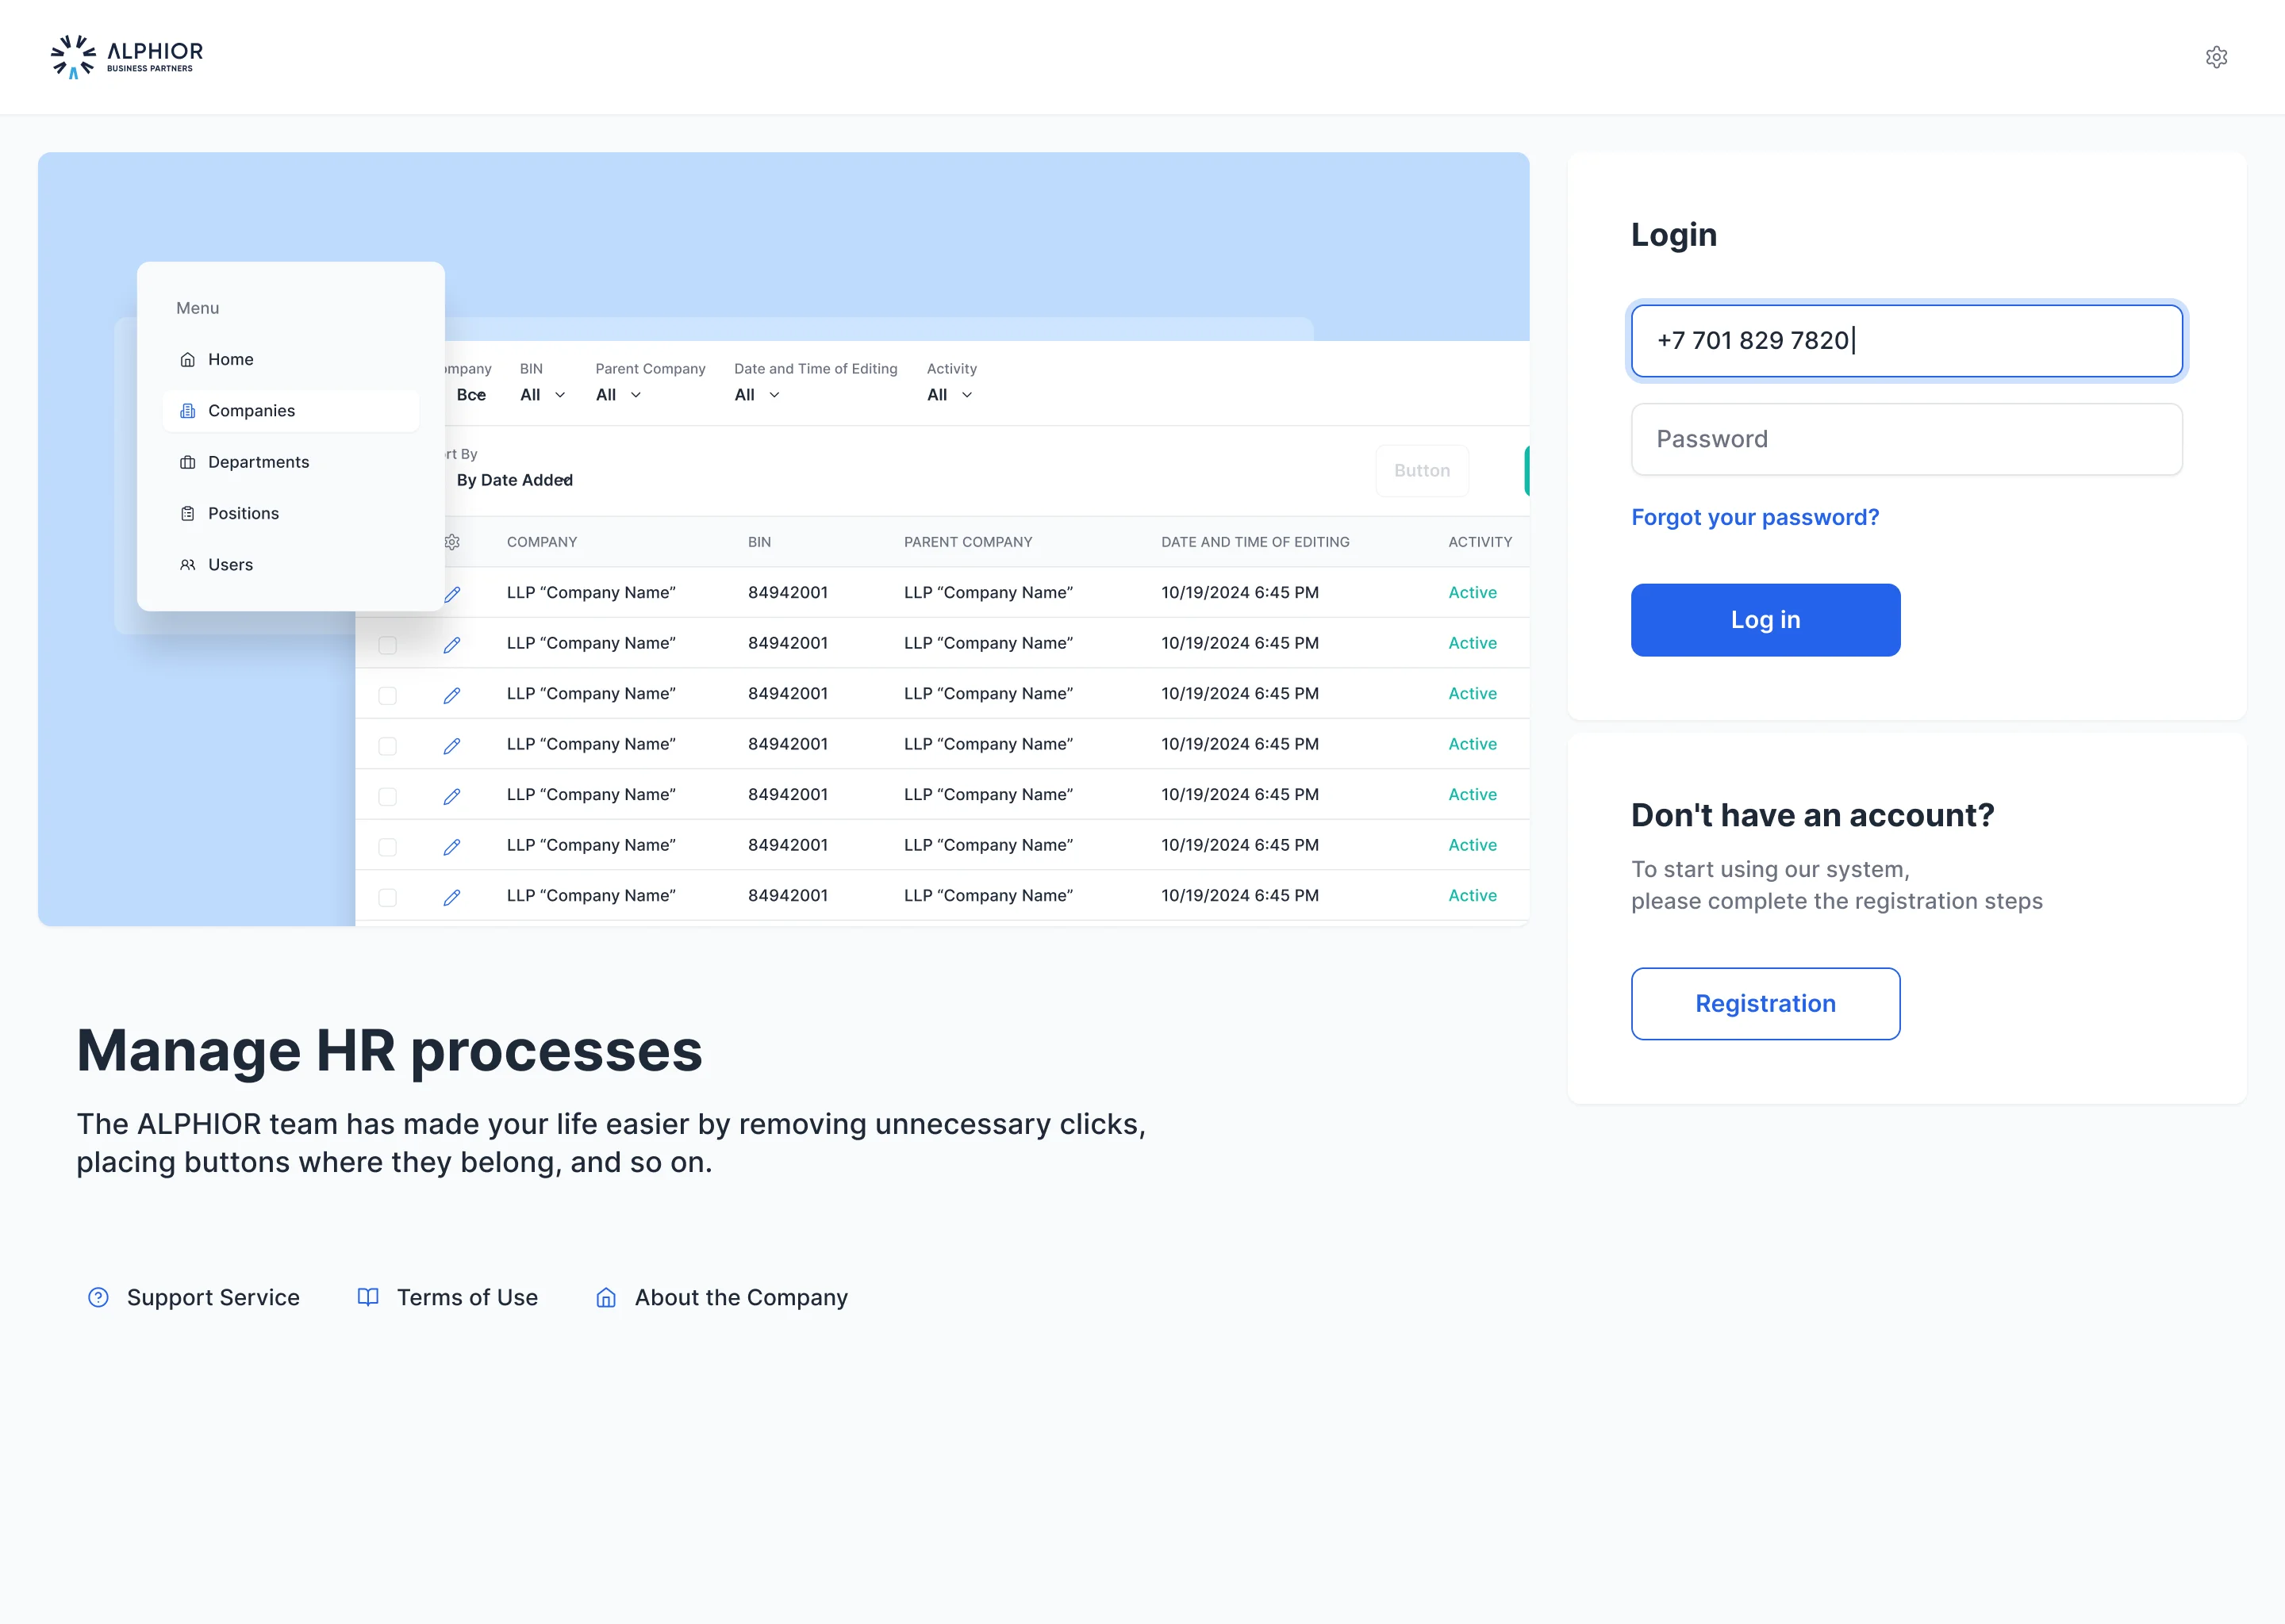The height and width of the screenshot is (1624, 2285).
Task: Expand the Activity filter dropdown
Action: 950,395
